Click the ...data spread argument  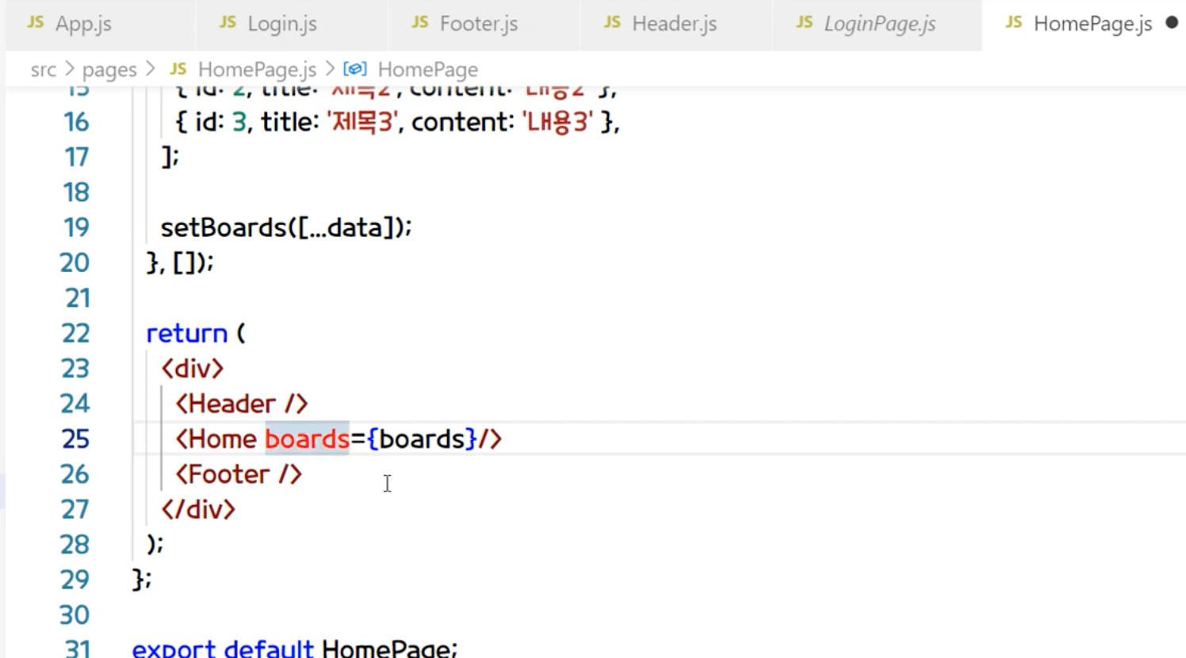345,228
